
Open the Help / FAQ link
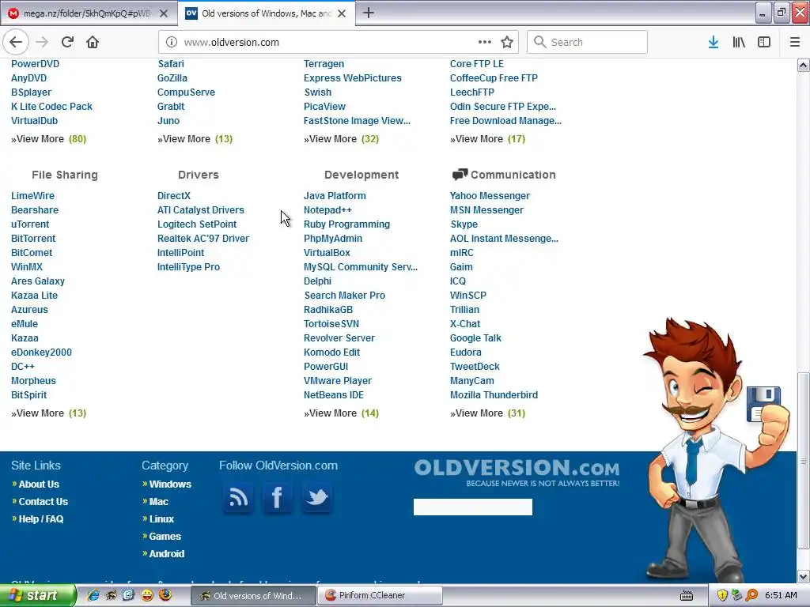click(41, 519)
